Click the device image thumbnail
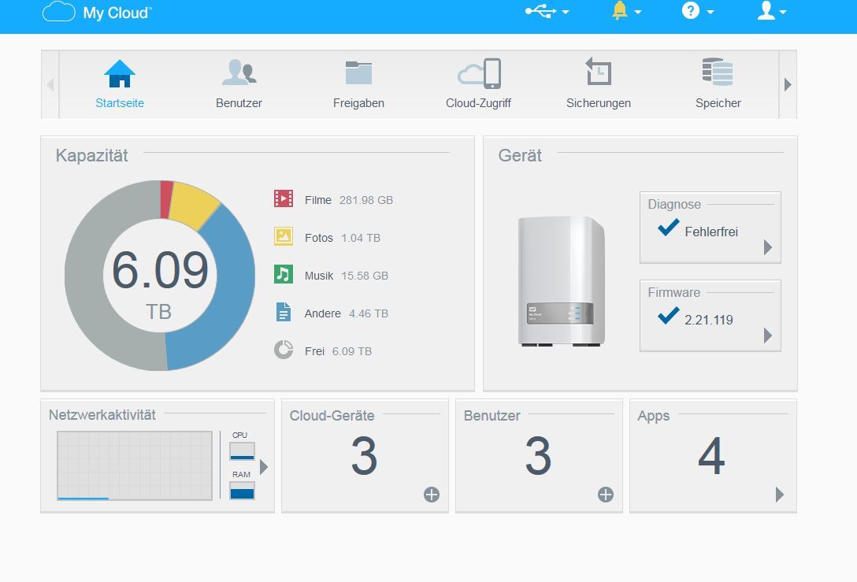Viewport: 857px width, 582px height. pyautogui.click(x=562, y=281)
